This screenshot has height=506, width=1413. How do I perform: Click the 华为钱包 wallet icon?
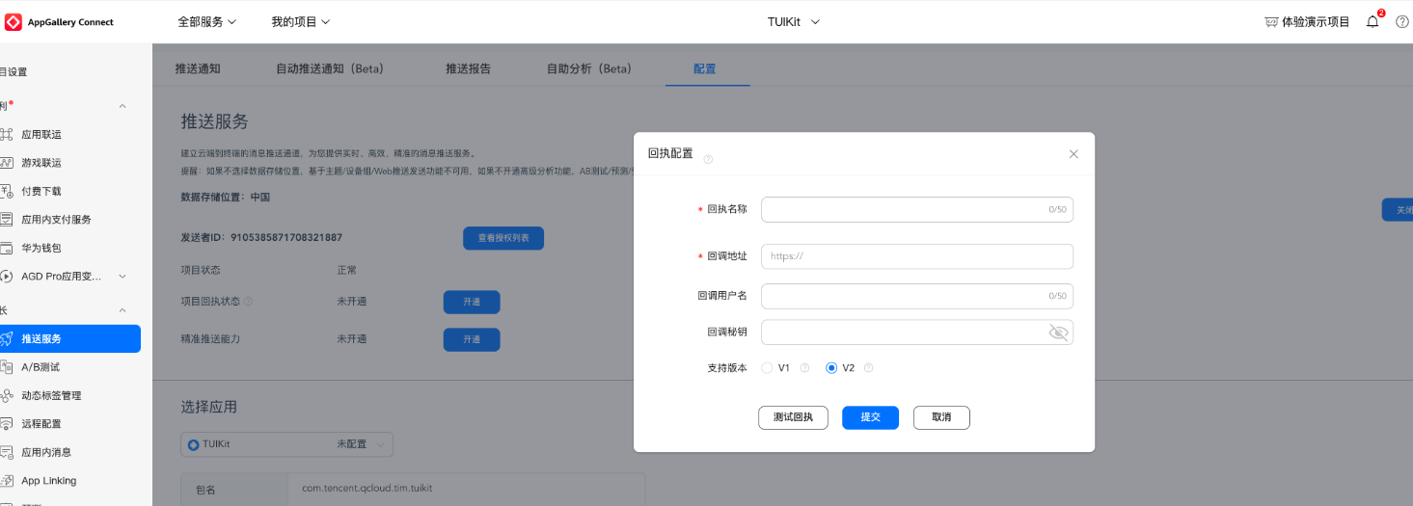[x=7, y=248]
